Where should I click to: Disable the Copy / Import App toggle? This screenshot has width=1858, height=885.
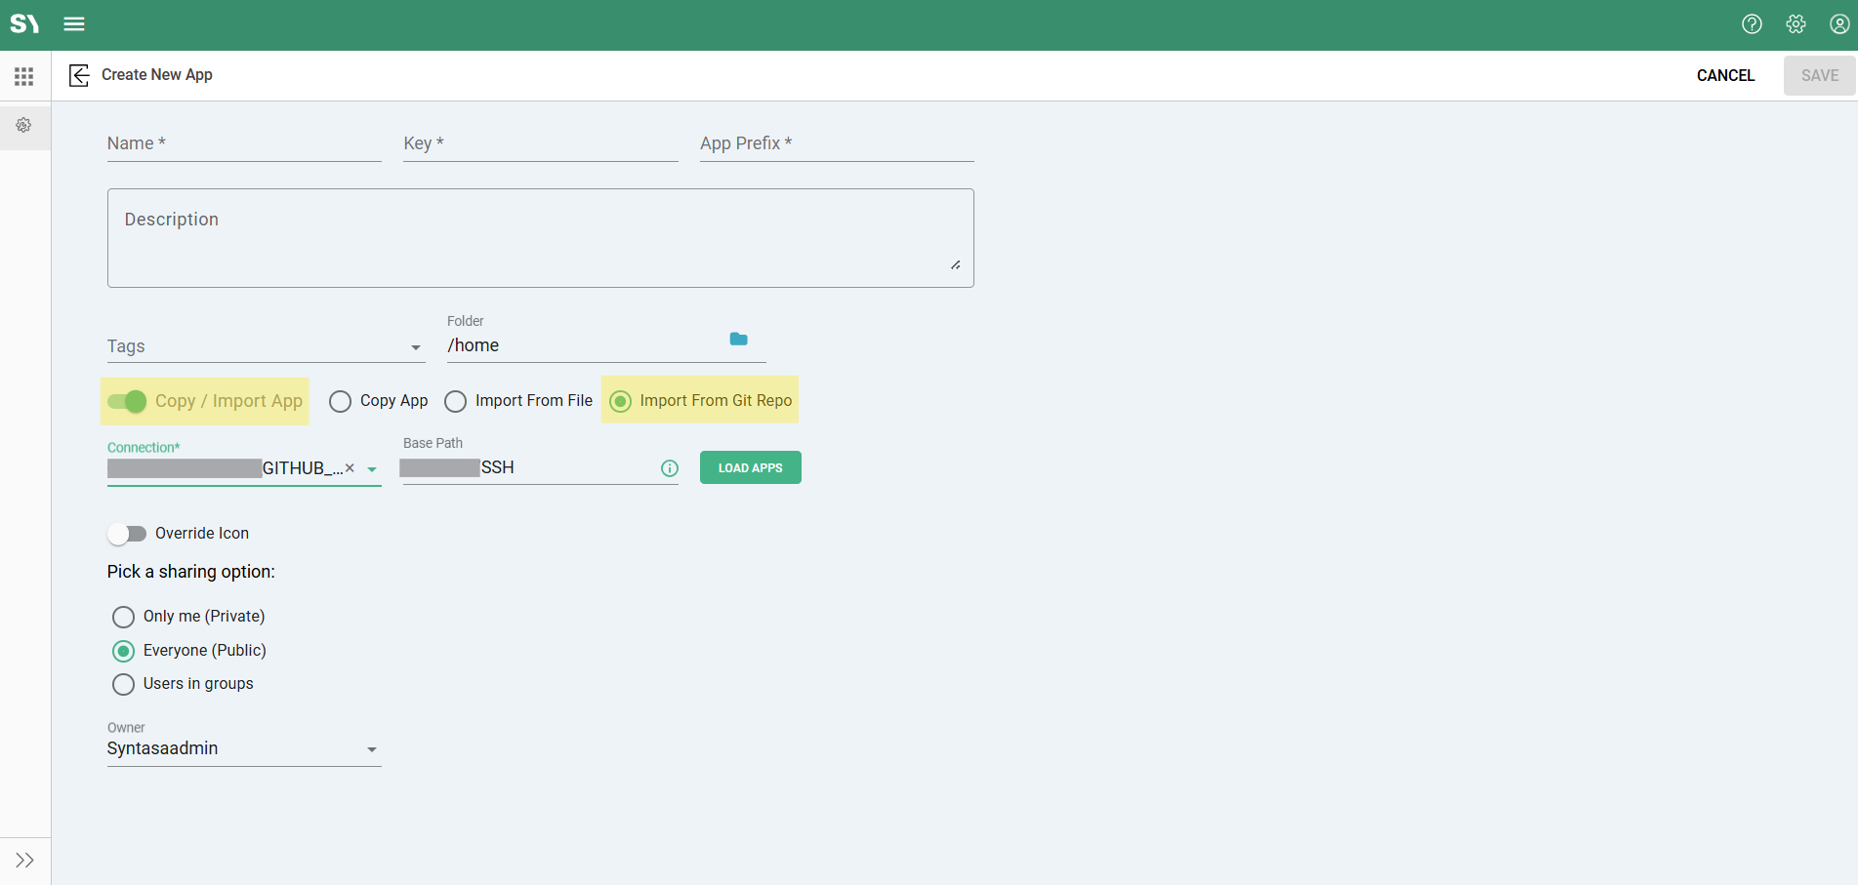coord(127,401)
